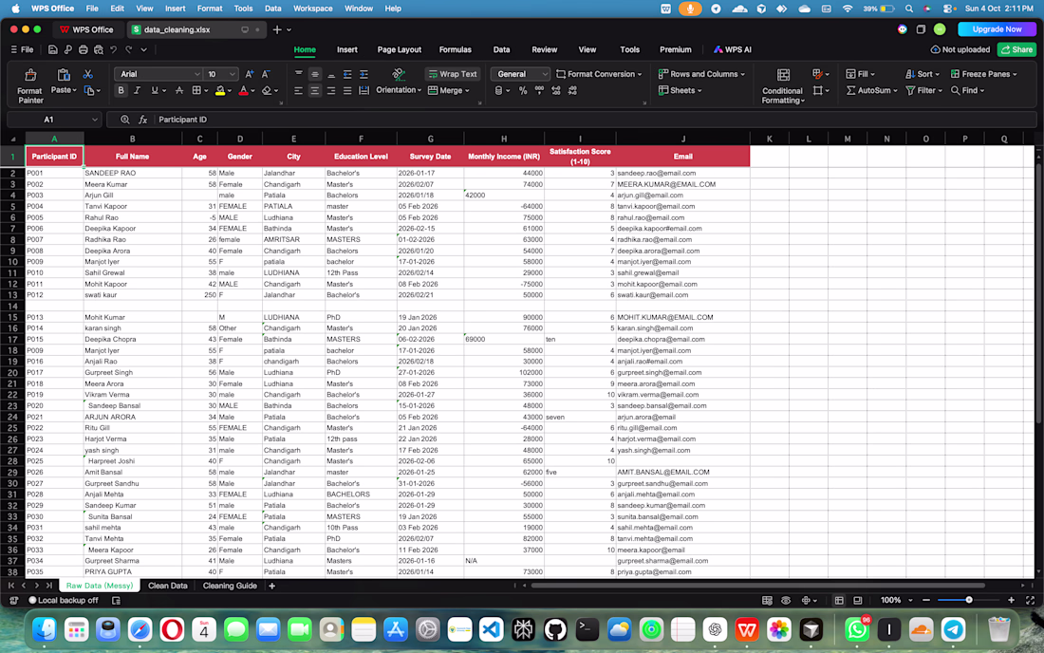Screen dimensions: 1044x653
Task: Open the Cleaning Guide sheet tab
Action: pos(230,586)
